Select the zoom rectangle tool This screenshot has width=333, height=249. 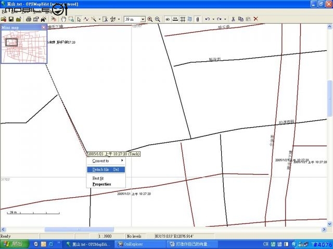[x=71, y=19]
